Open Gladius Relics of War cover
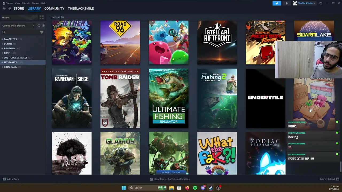The width and height of the screenshot is (342, 192). (120, 153)
